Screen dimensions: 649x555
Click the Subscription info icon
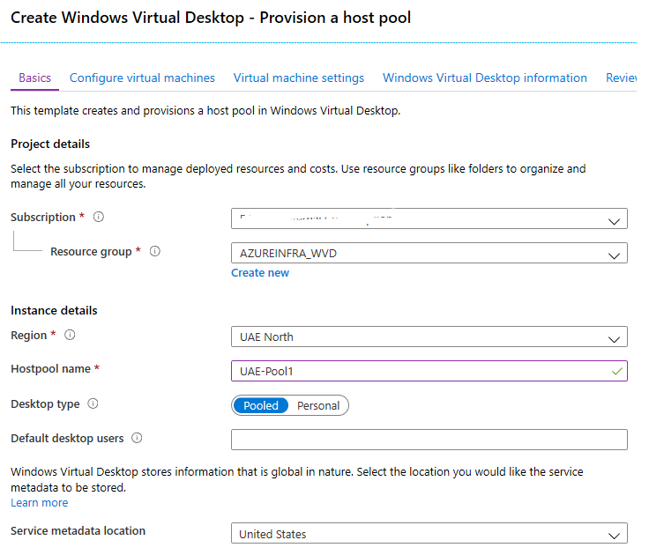99,217
